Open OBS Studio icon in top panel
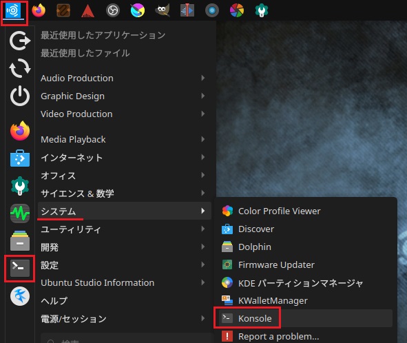The image size is (407, 343). pyautogui.click(x=113, y=10)
